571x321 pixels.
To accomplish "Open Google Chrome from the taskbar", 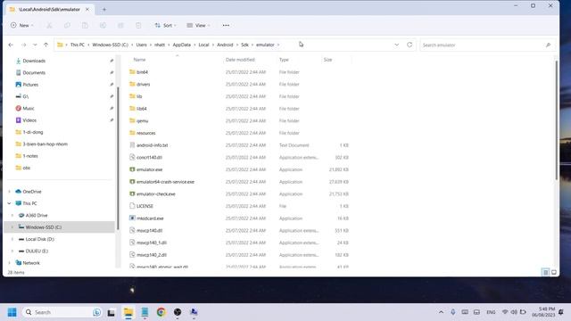I will 161,312.
